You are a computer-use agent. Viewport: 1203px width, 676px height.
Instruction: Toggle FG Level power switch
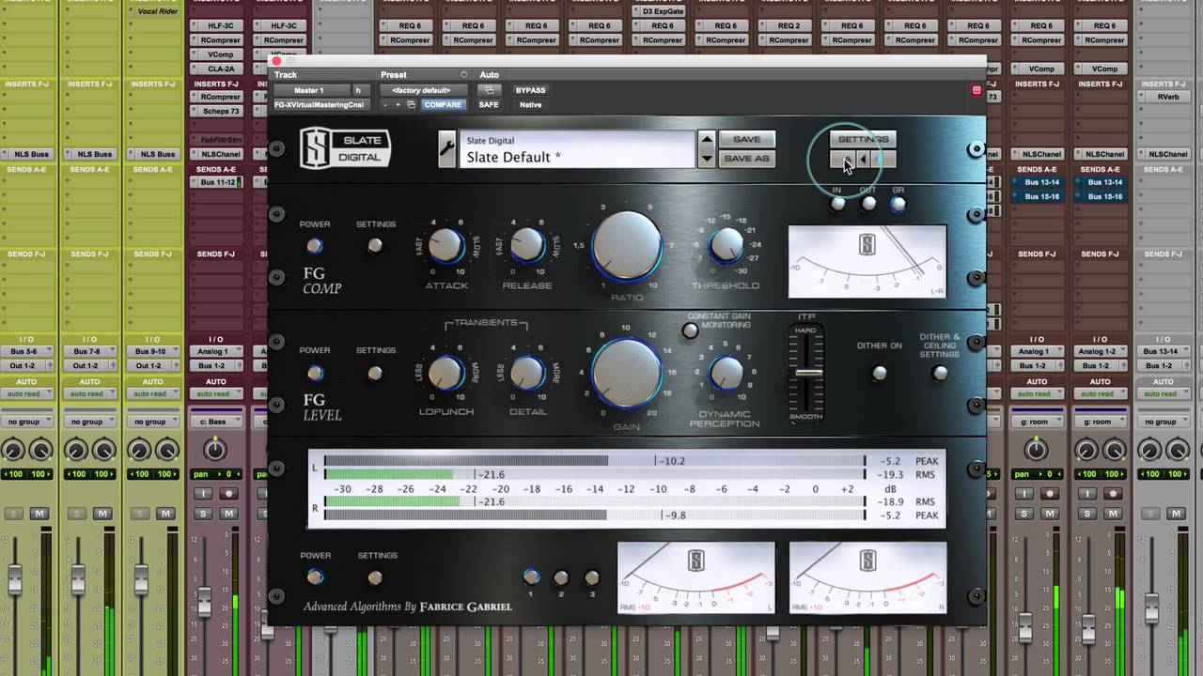tap(315, 373)
